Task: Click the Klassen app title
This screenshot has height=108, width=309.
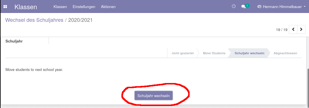Action: click(x=26, y=7)
